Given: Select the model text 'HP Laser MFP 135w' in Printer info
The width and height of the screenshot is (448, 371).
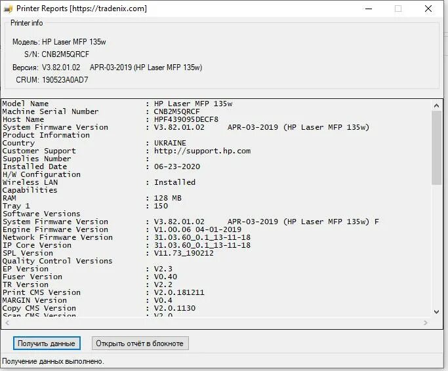Looking at the screenshot, I should 74,42.
